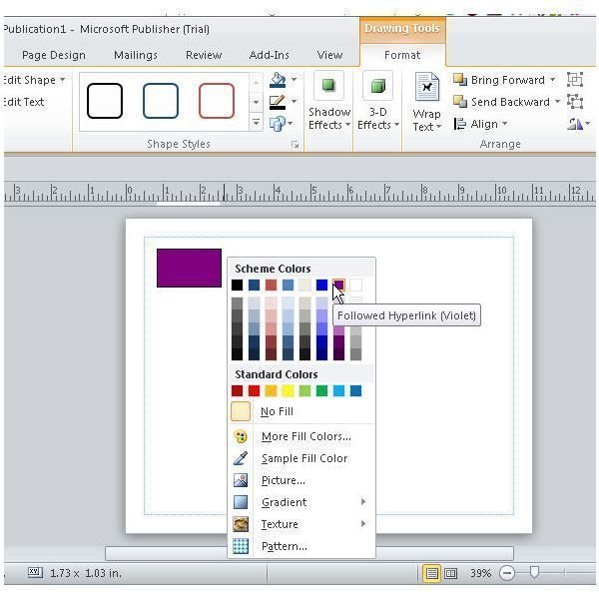Viewport: 599px width, 592px height.
Task: Apply the black outline shape style
Action: [x=104, y=101]
